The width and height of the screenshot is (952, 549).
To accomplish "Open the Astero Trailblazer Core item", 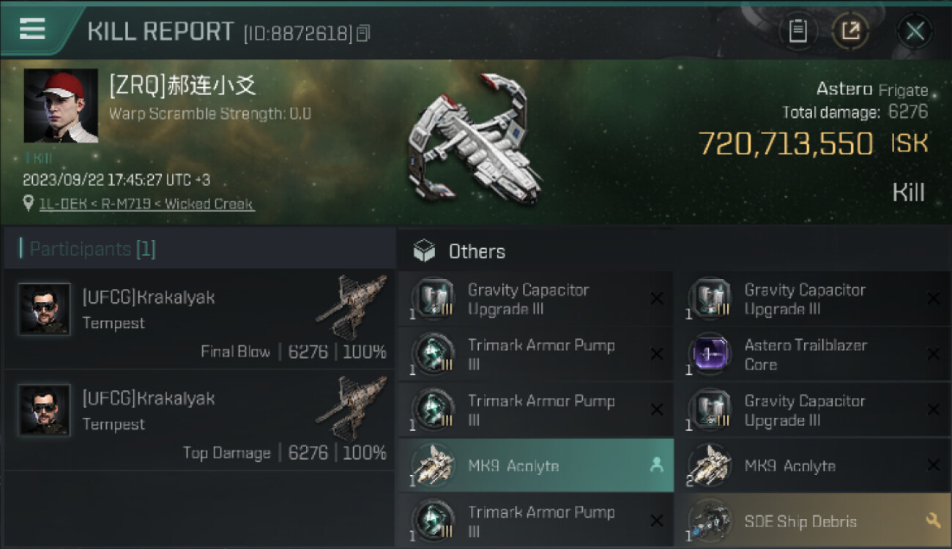I will coord(806,354).
